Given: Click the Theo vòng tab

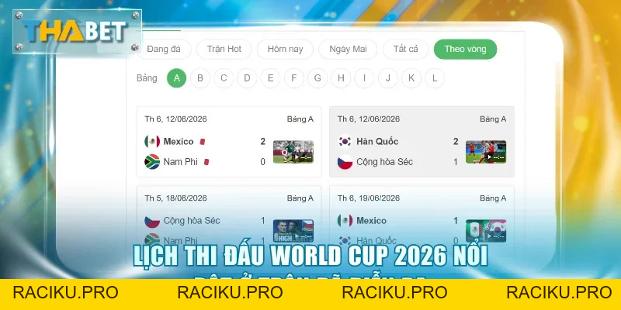Looking at the screenshot, I should (465, 49).
